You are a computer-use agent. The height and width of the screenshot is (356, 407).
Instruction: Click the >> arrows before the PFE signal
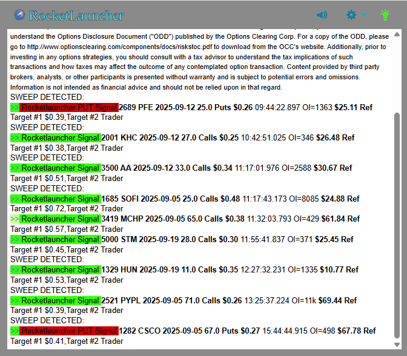(x=15, y=107)
